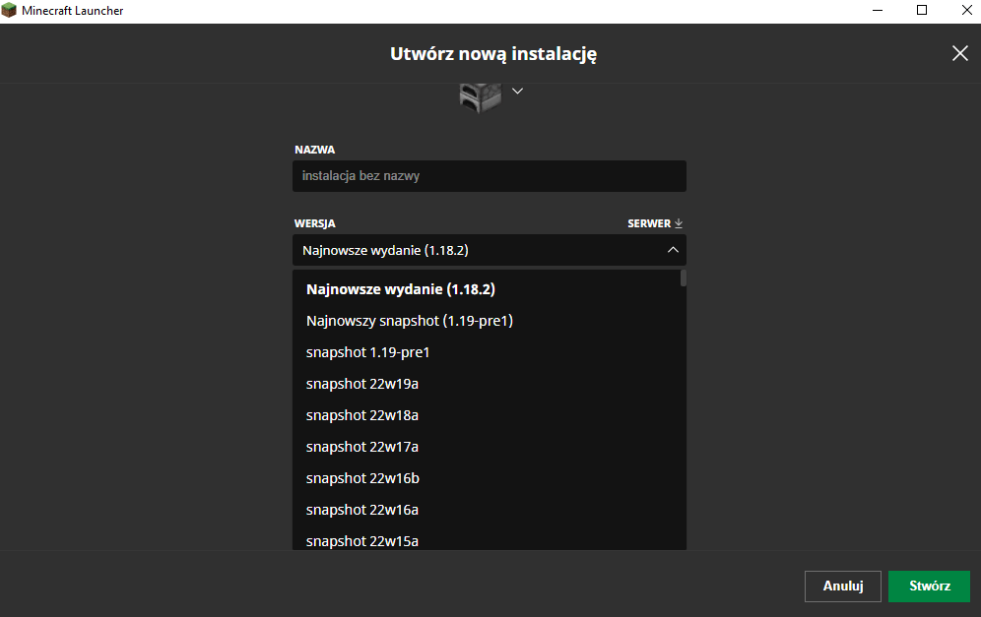981x617 pixels.
Task: Choose snapshot 22w18a version
Action: point(488,415)
